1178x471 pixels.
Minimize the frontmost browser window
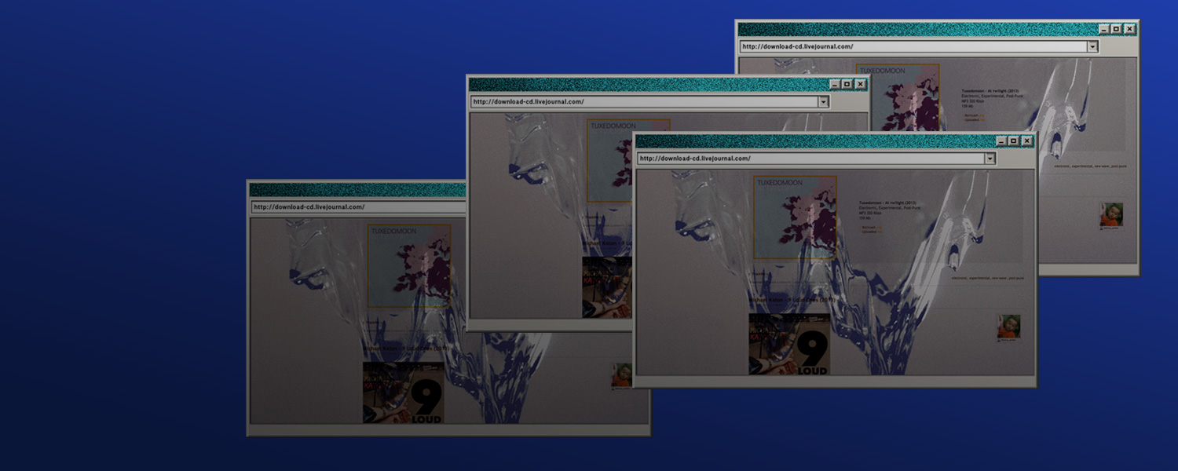click(1001, 141)
